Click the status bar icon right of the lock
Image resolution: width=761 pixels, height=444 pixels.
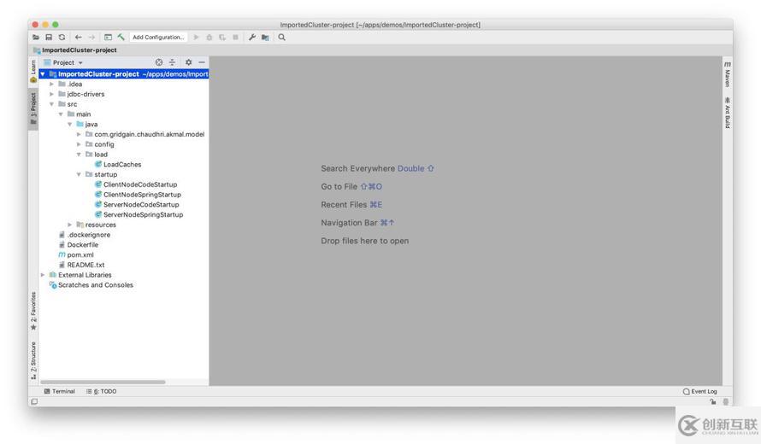pos(726,401)
